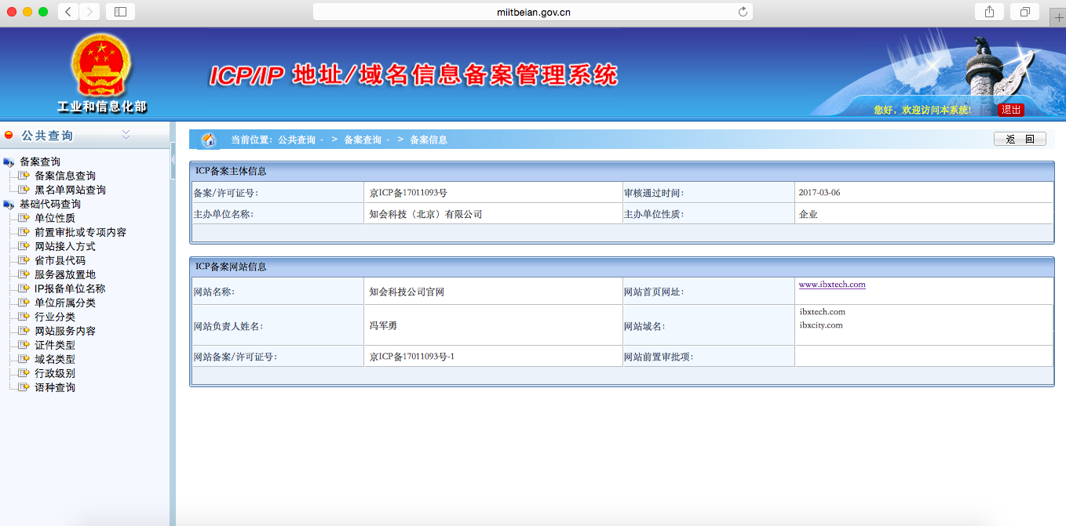Open the Safari share icon

click(x=989, y=12)
